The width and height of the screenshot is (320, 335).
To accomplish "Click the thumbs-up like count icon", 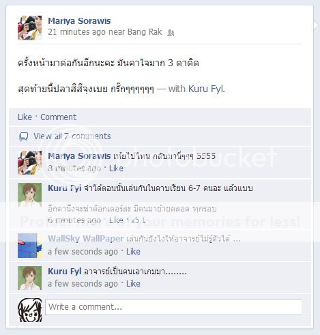I will [x=135, y=220].
